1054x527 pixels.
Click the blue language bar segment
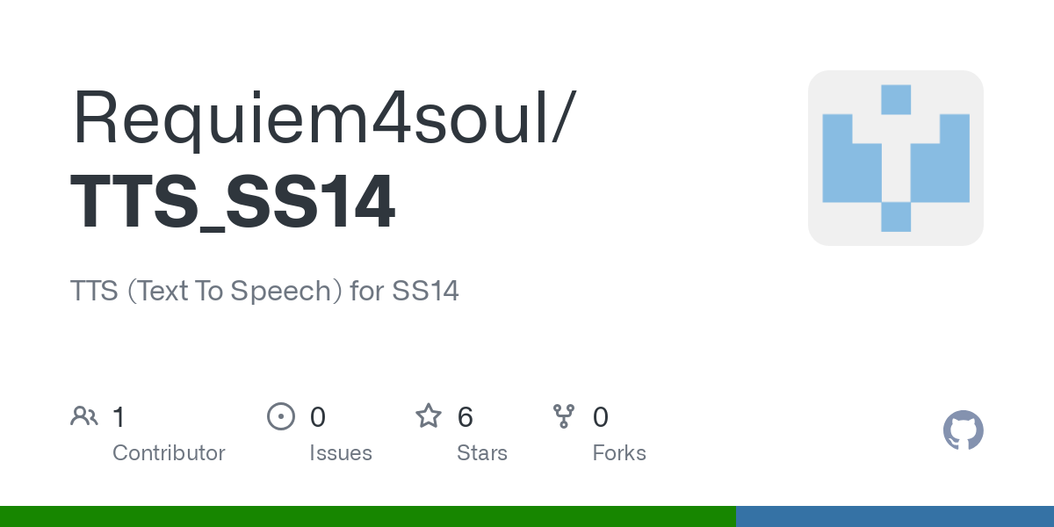tap(894, 516)
